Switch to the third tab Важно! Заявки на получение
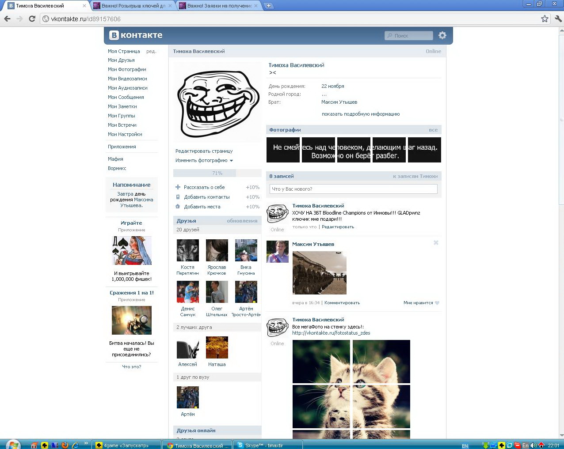The image size is (564, 449). click(218, 6)
